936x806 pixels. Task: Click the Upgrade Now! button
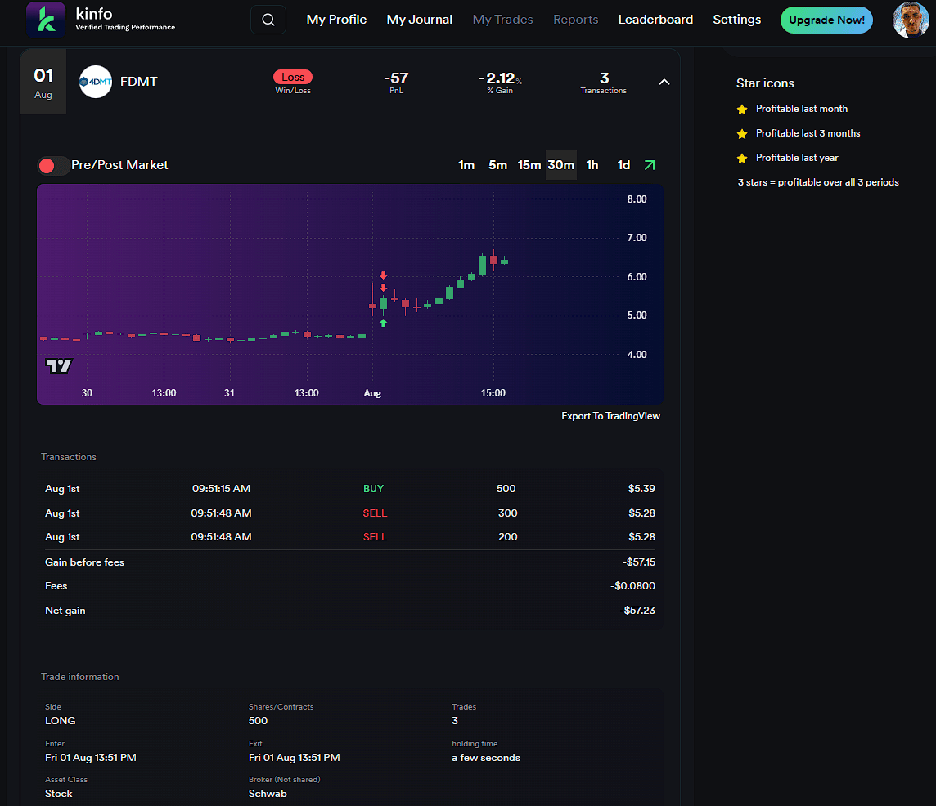click(826, 20)
